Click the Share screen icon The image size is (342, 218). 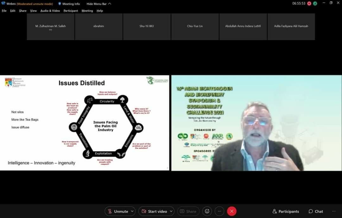182,211
